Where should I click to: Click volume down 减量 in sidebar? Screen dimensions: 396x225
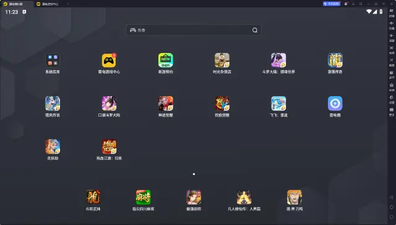click(392, 38)
